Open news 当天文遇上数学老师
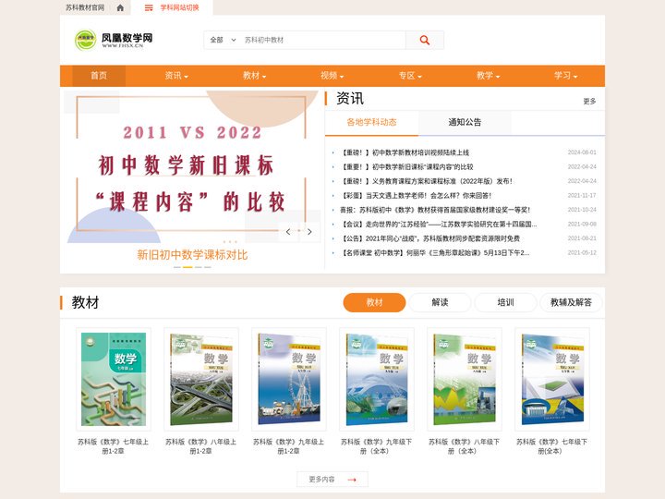Screen dimensions: 665x499 pyautogui.click(x=416, y=196)
